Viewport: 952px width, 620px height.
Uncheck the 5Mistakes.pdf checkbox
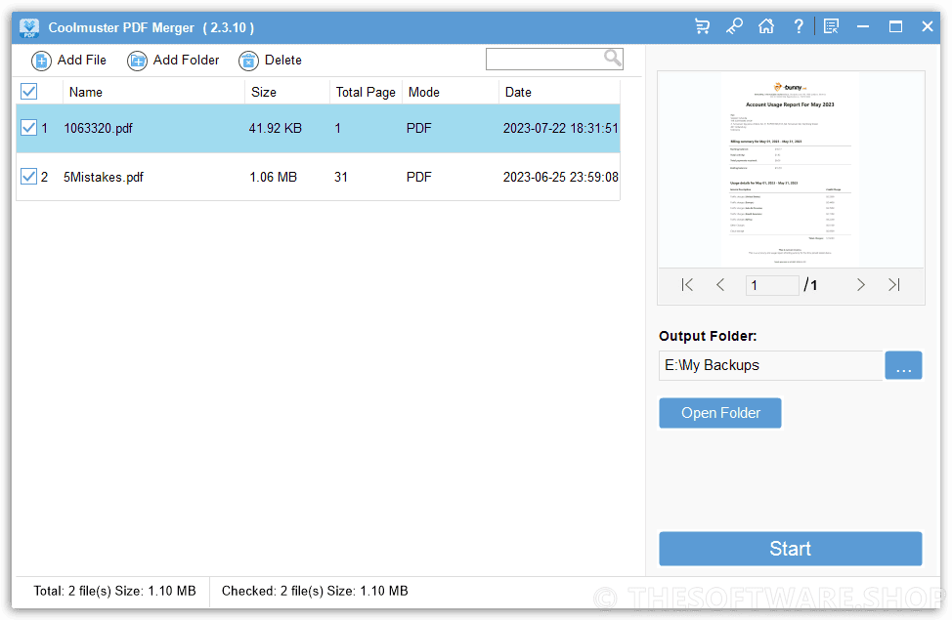point(28,177)
